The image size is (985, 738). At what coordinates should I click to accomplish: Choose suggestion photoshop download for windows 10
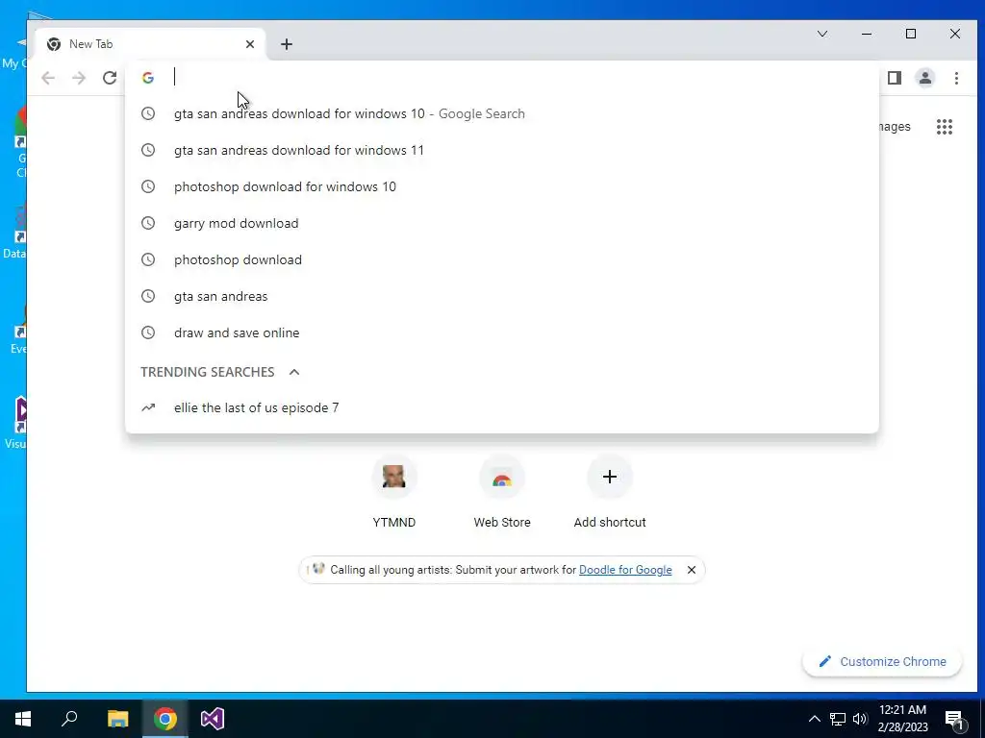point(502,186)
